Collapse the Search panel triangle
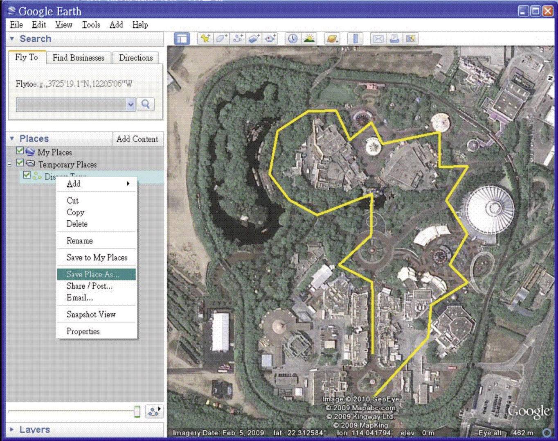The height and width of the screenshot is (441, 558). coord(12,39)
